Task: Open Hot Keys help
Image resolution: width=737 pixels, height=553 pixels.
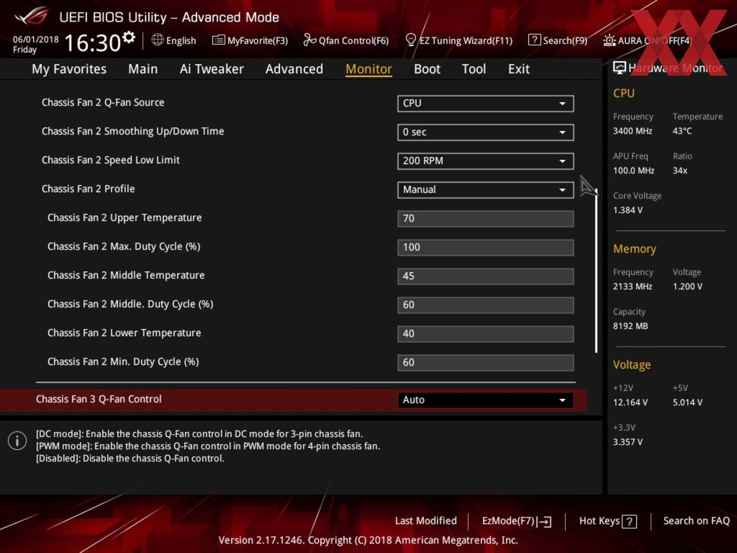Action: 607,521
